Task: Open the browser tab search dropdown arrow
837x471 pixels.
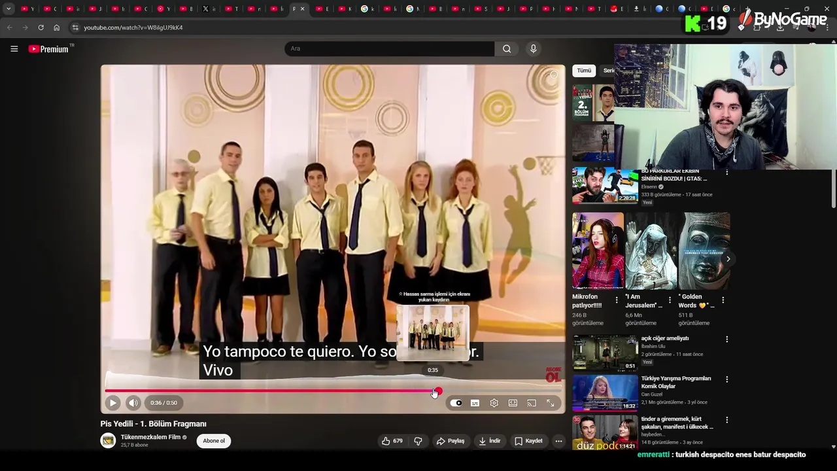Action: 9,9
